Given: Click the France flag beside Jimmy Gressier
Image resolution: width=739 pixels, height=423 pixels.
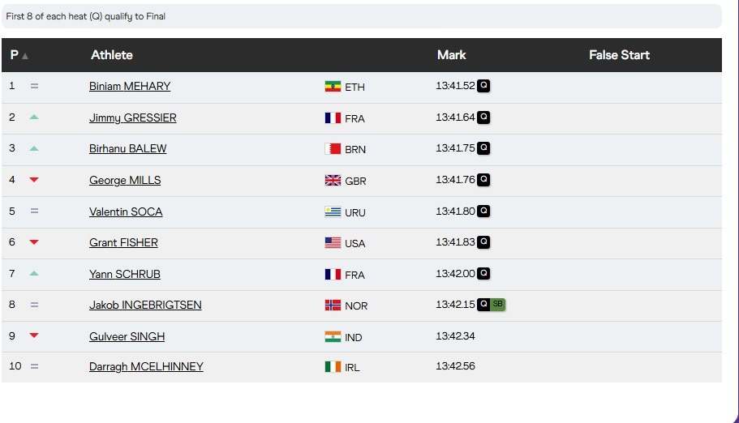Looking at the screenshot, I should (x=333, y=117).
